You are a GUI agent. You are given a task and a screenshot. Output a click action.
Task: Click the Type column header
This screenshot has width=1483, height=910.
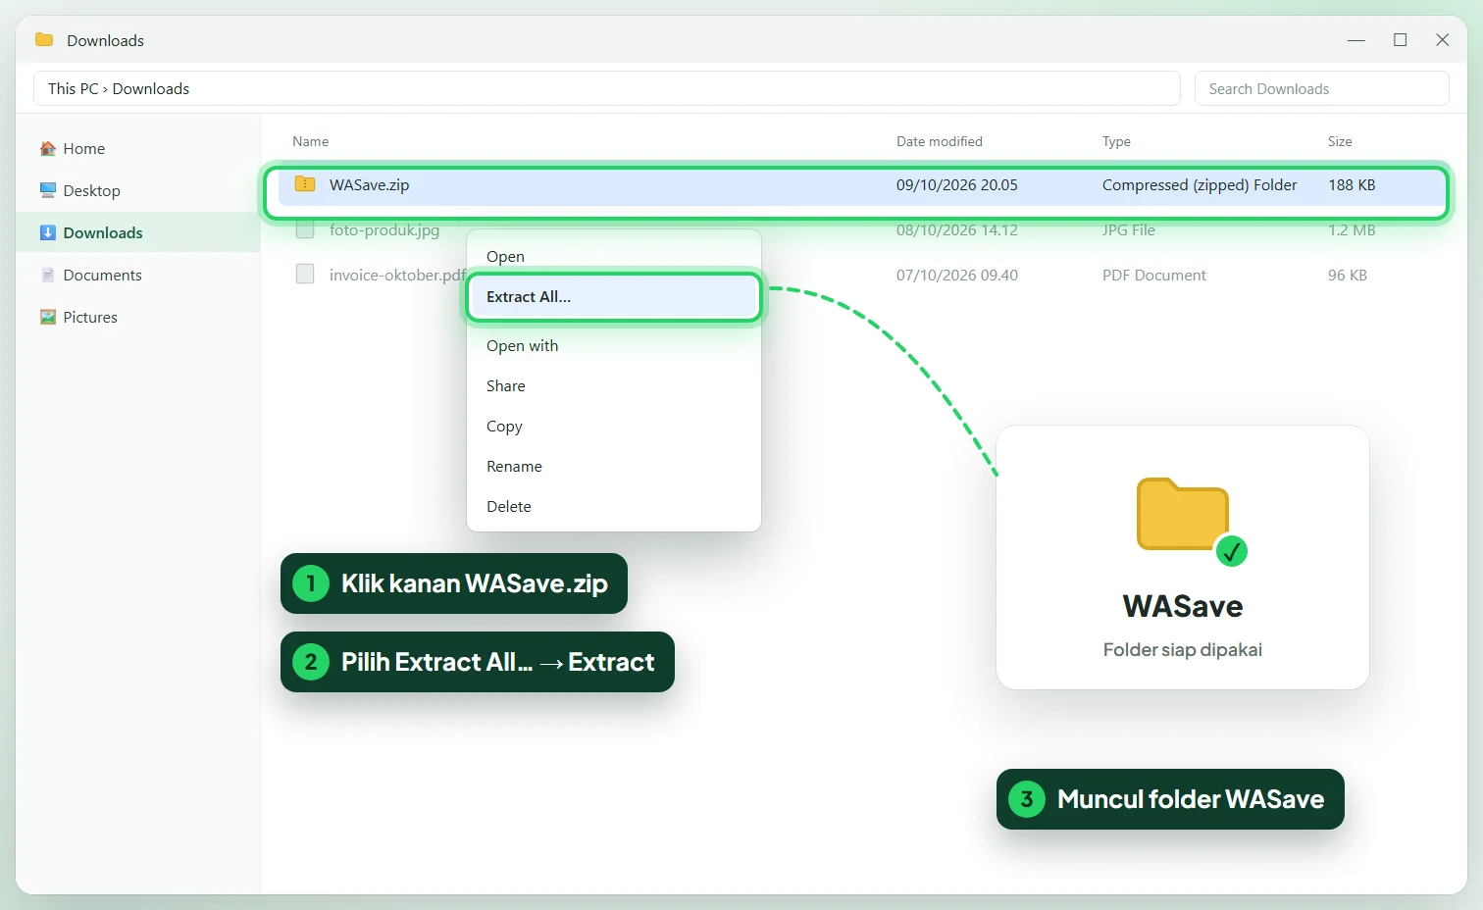coord(1116,141)
